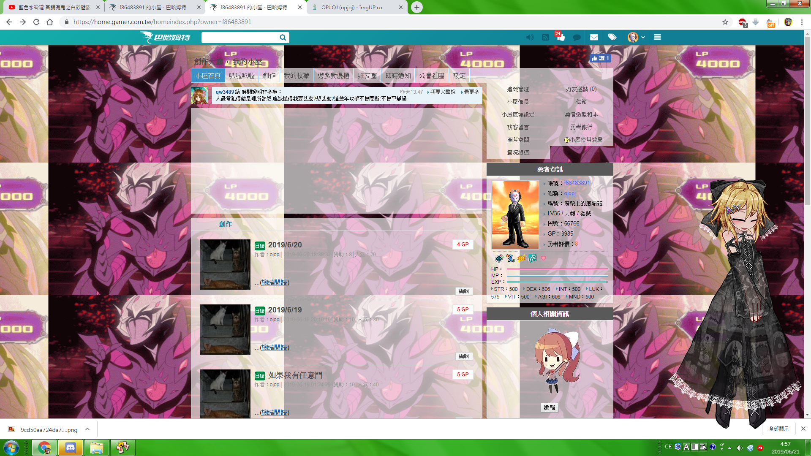The image size is (811, 456).
Task: Open 訪客留言 link
Action: pyautogui.click(x=518, y=127)
